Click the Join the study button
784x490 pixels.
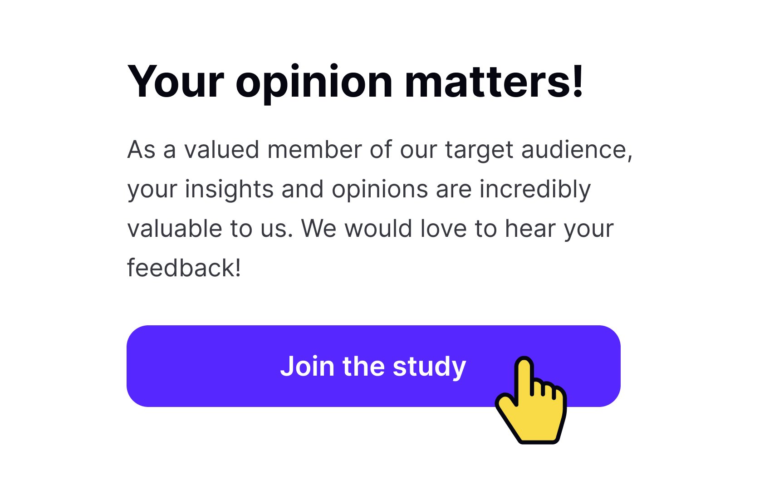point(373,366)
